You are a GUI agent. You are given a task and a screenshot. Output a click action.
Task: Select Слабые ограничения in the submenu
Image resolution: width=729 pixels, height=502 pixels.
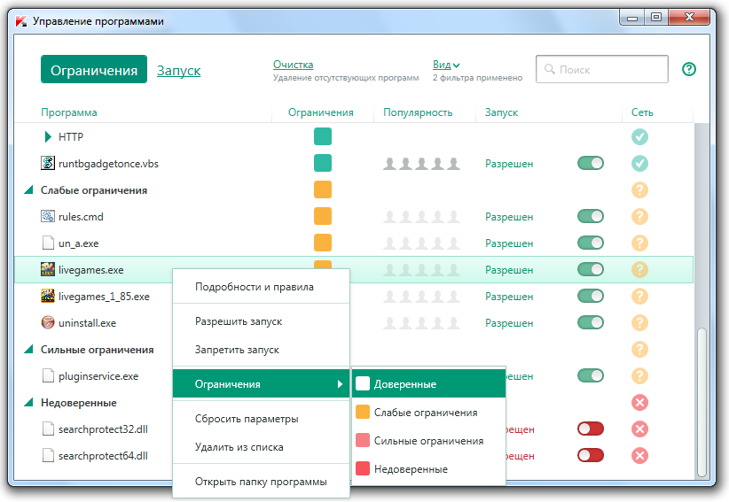click(428, 413)
